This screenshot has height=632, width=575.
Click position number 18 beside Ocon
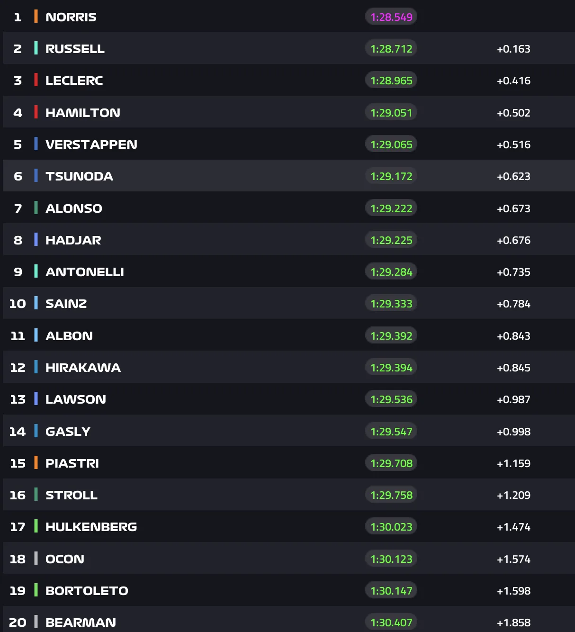[18, 559]
